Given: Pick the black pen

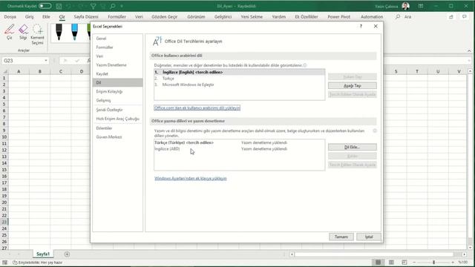Looking at the screenshot, I should 59,32.
